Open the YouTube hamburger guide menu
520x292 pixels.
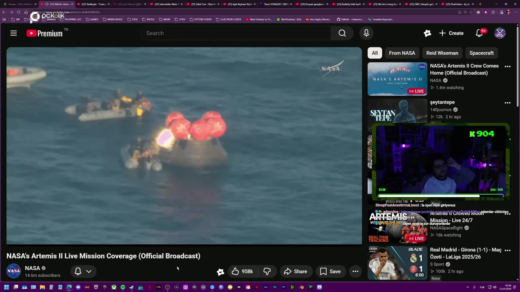pos(13,33)
